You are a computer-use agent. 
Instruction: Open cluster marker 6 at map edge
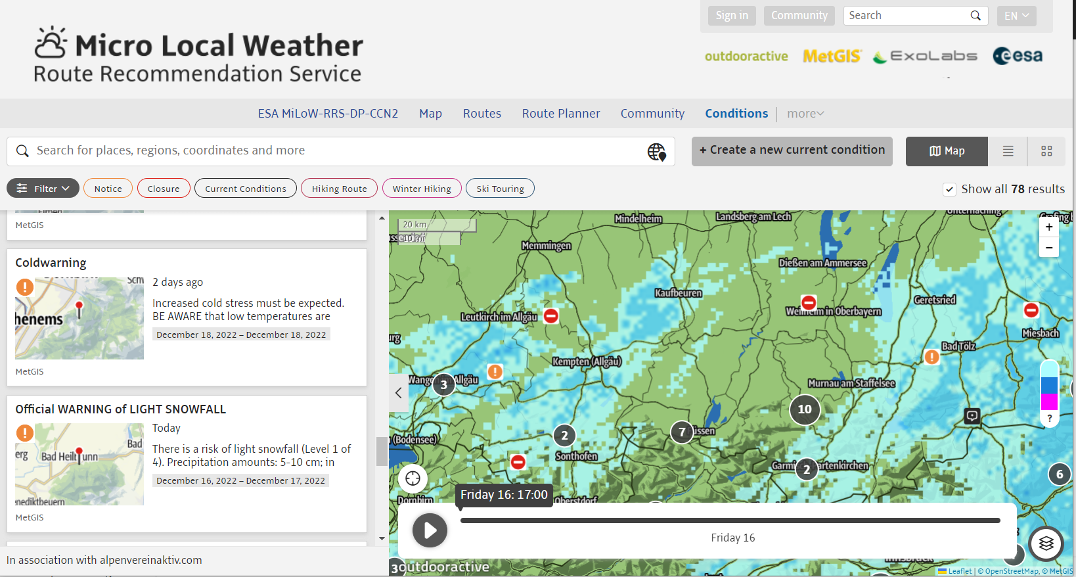(1060, 474)
